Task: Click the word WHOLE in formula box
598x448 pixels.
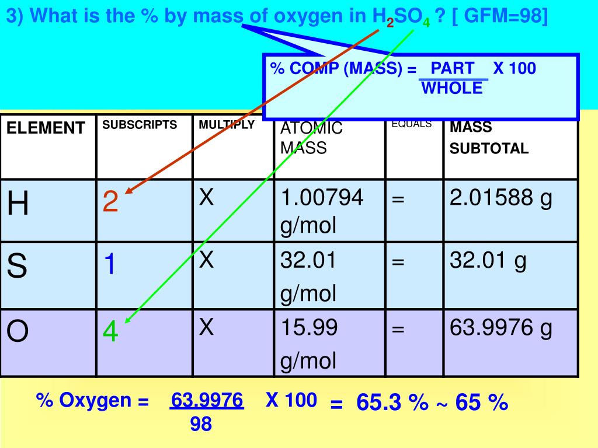Action: (x=453, y=88)
